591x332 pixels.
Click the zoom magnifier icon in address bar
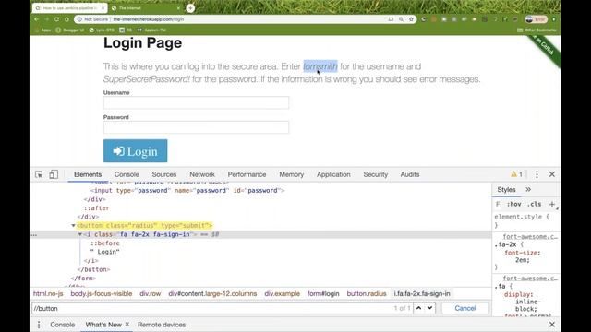[x=401, y=19]
